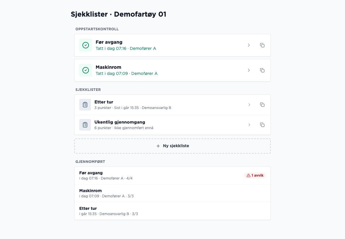345x239 pixels.
Task: Click green checkmark icon for Maskinrom
Action: [86, 70]
